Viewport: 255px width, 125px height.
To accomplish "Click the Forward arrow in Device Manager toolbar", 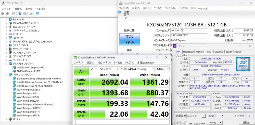I will pos(7,14).
